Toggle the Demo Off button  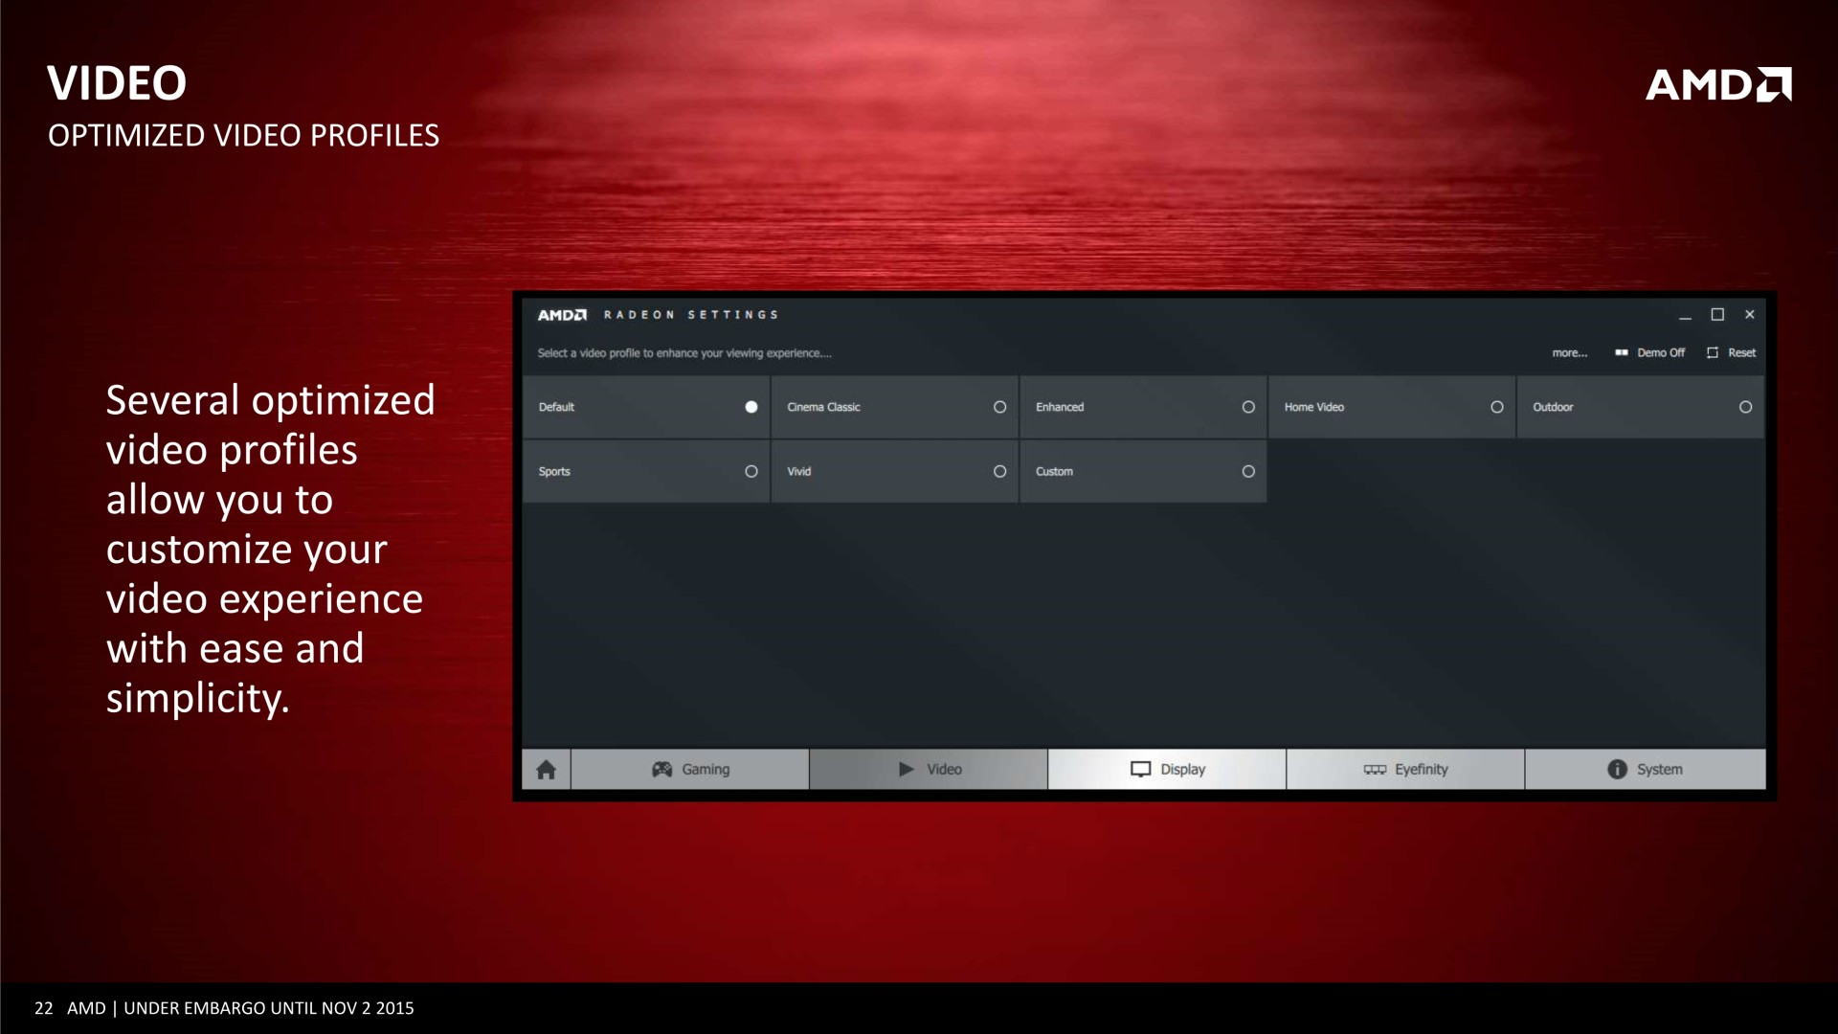pyautogui.click(x=1649, y=353)
